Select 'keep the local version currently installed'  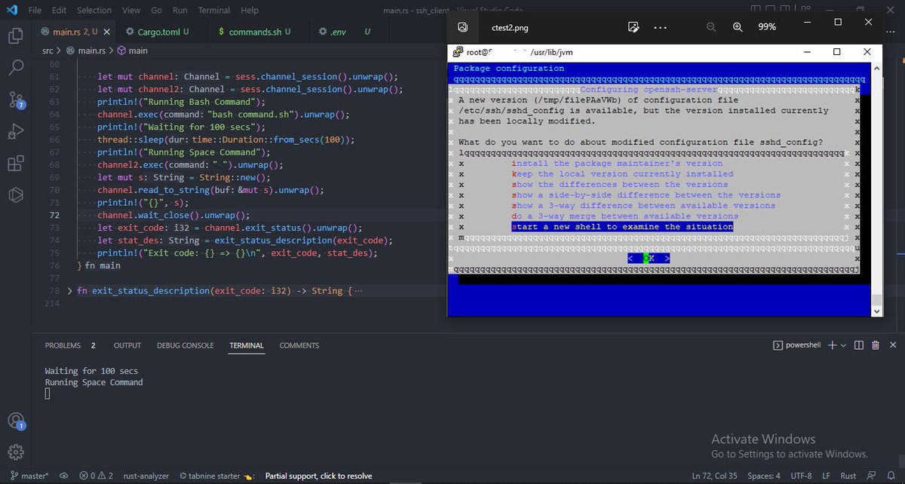(622, 173)
